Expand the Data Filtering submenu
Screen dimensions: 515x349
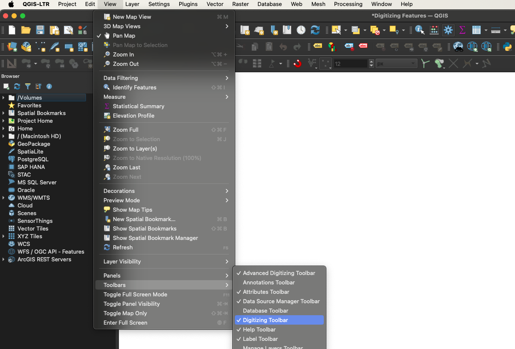click(164, 78)
